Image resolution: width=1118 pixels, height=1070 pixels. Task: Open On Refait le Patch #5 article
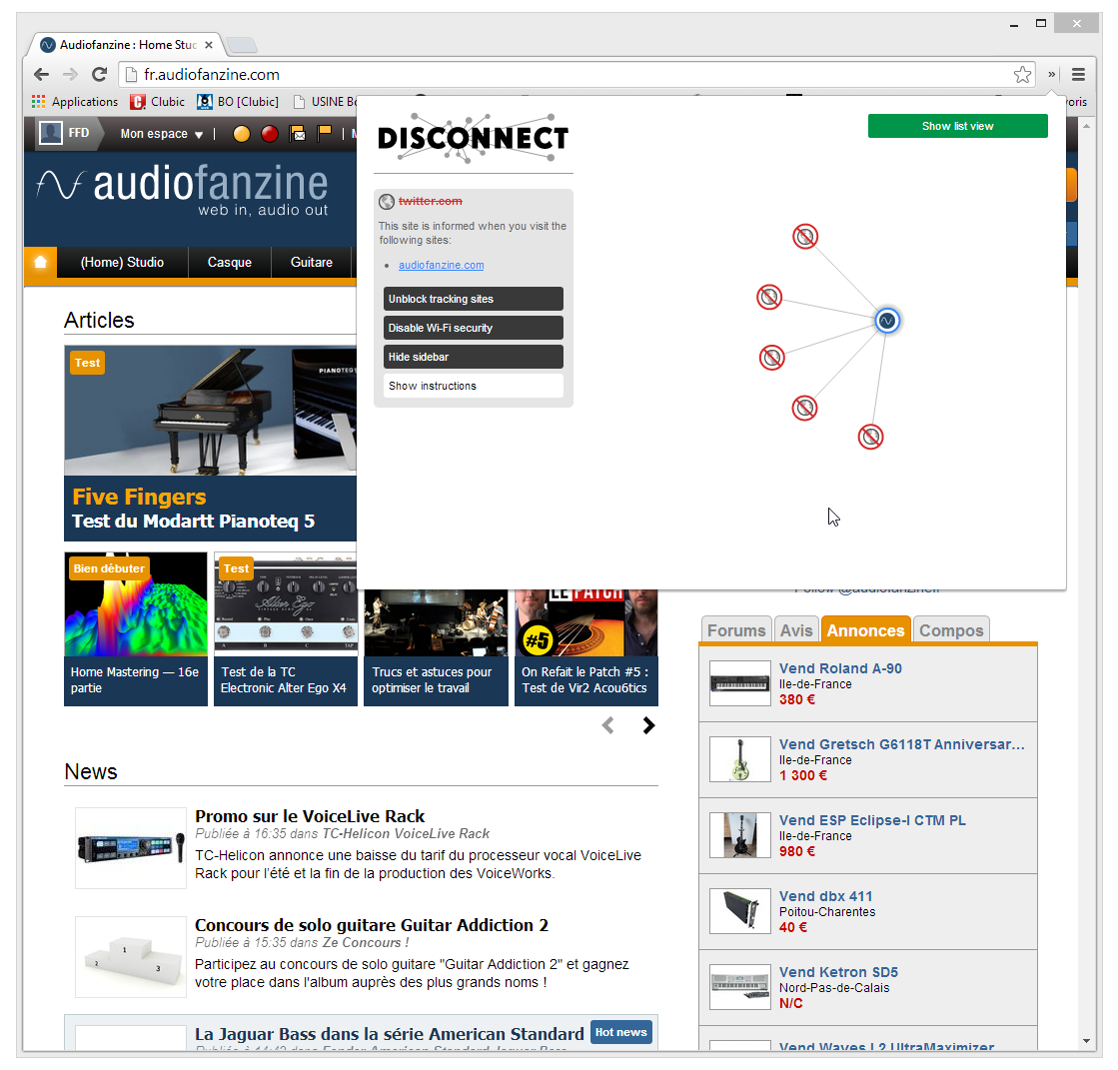pos(586,647)
